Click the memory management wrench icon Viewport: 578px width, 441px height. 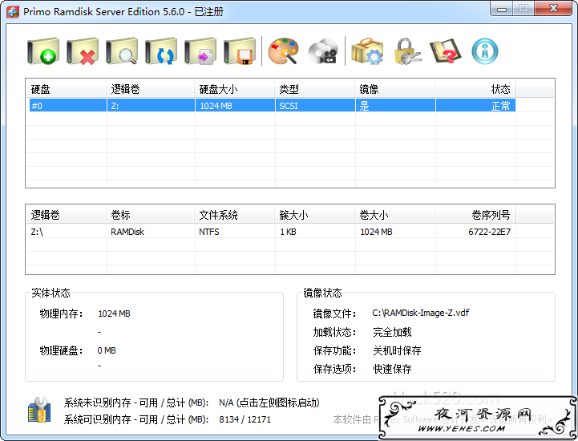pos(39,410)
